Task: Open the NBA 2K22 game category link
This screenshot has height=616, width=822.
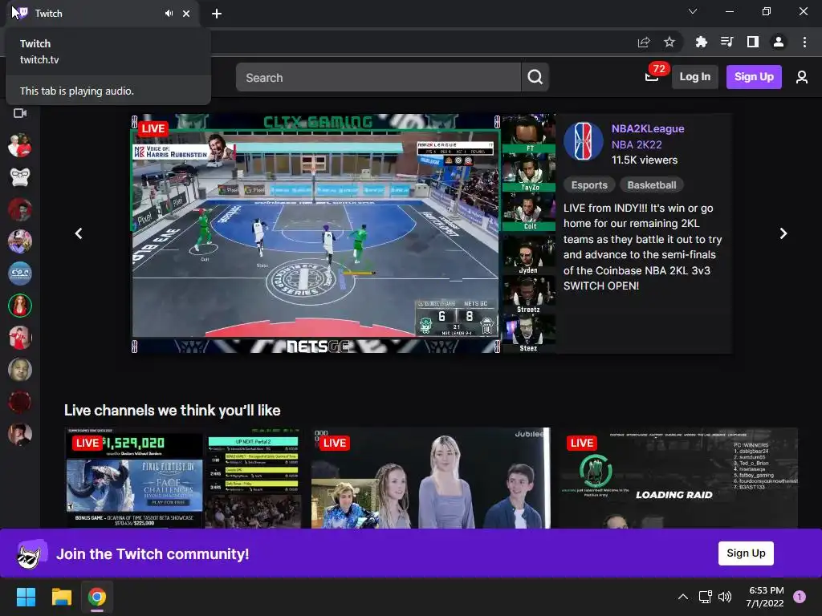Action: 637,144
